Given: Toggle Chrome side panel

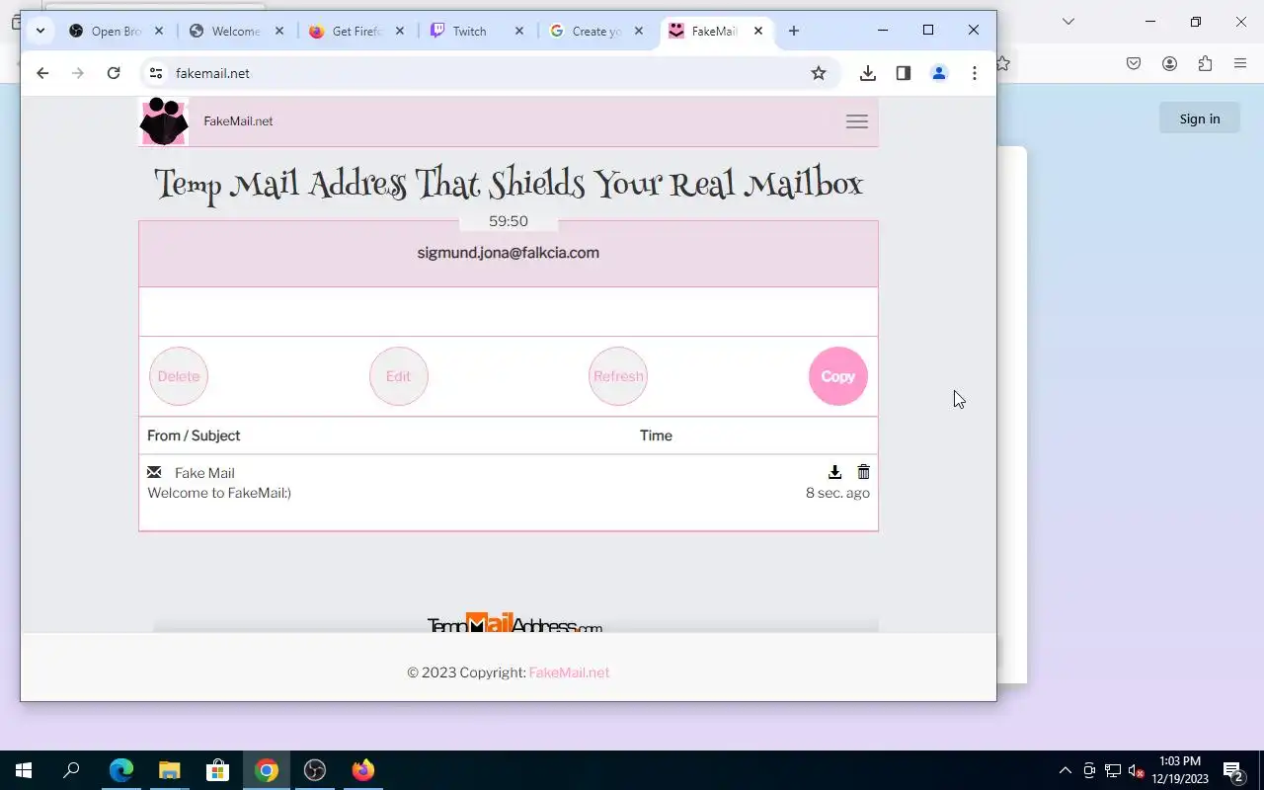Looking at the screenshot, I should (904, 73).
